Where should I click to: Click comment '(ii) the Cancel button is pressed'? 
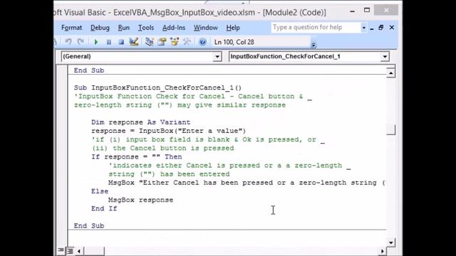[162, 148]
